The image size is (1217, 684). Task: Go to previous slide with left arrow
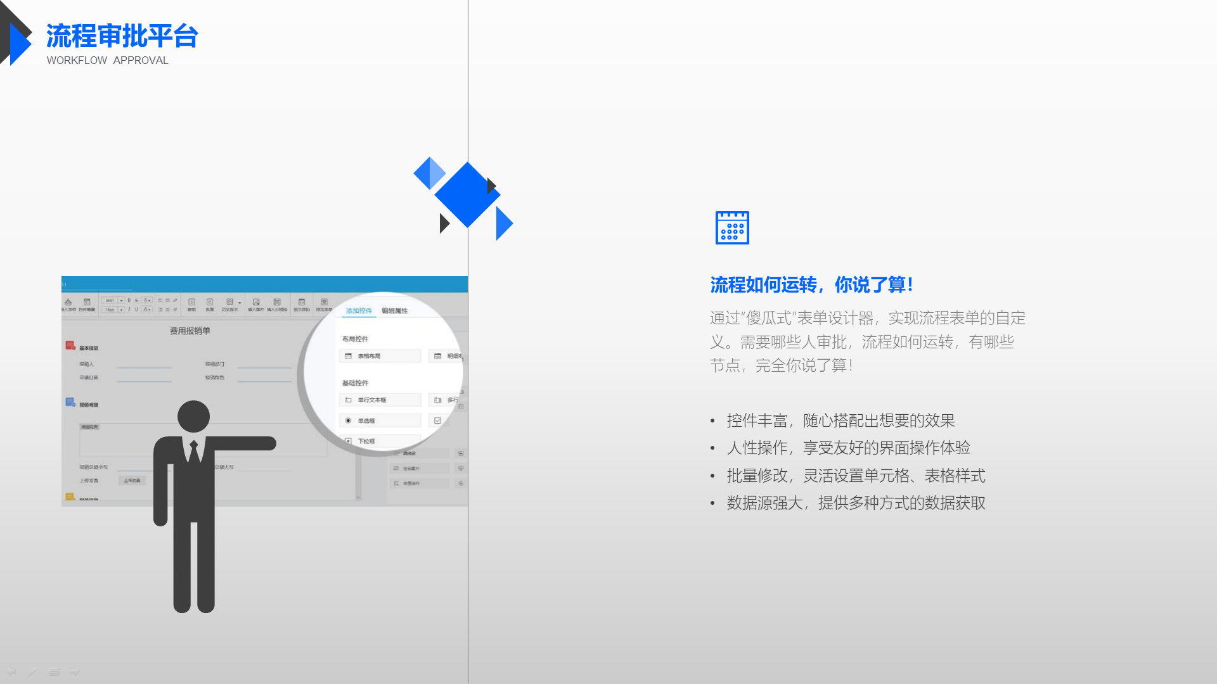tap(11, 671)
